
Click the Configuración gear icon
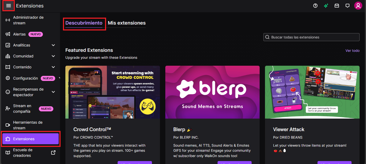(8, 78)
